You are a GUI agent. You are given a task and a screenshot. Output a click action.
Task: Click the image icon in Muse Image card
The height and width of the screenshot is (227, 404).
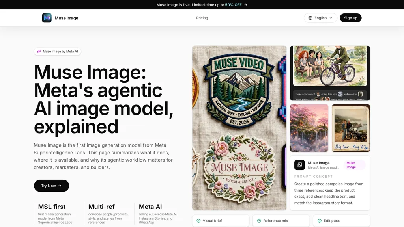(299, 165)
